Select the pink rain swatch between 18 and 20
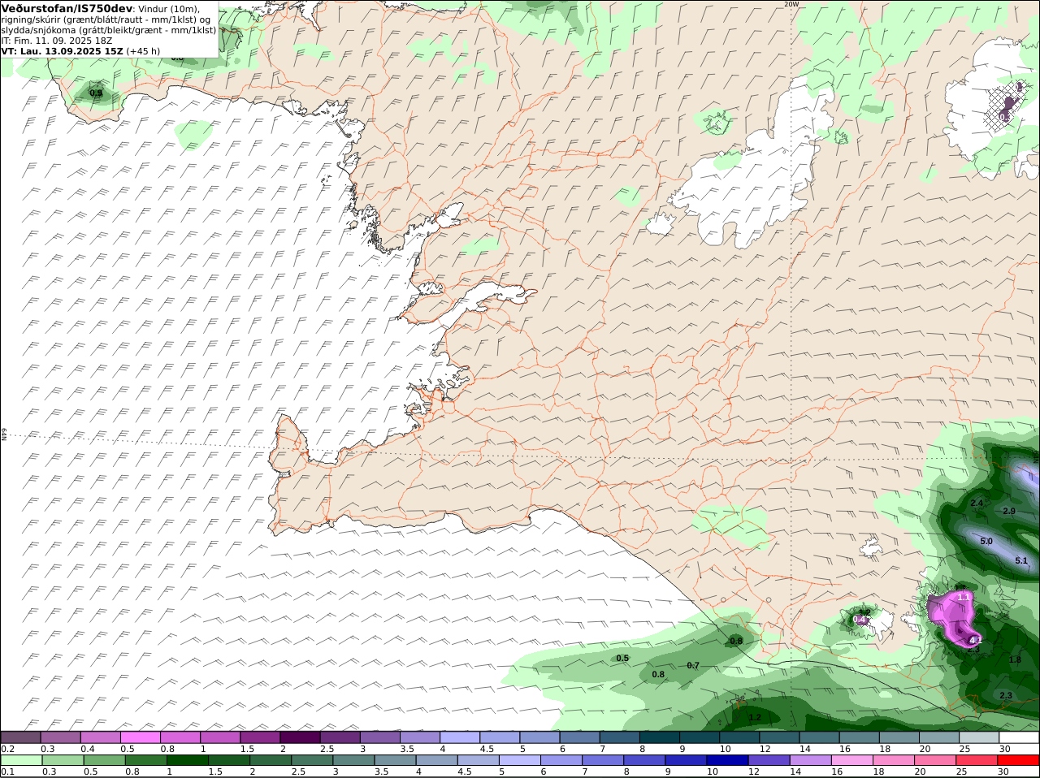Viewport: 1040px width, 778px height. (x=894, y=760)
